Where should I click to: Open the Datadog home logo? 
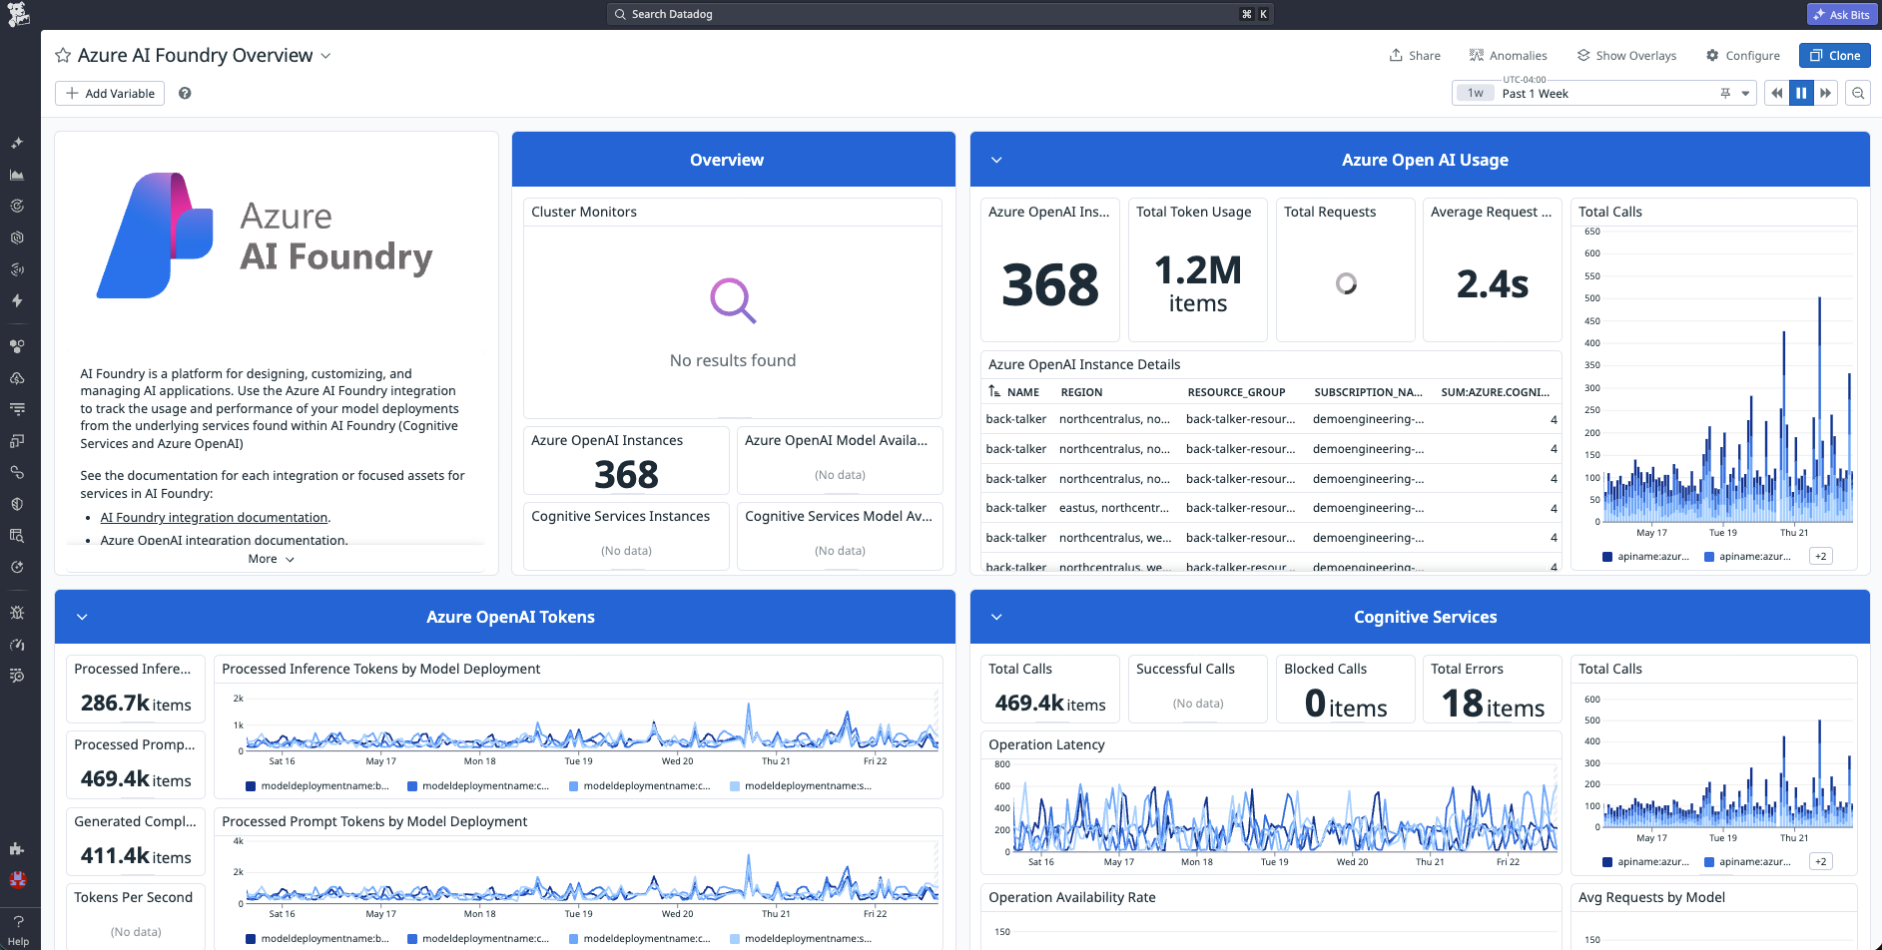(18, 14)
